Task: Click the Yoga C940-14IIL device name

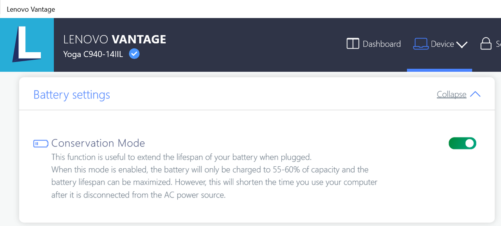Action: tap(93, 54)
